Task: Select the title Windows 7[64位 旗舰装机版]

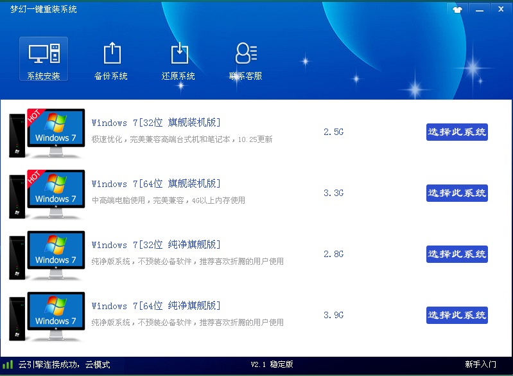Action: coord(157,183)
